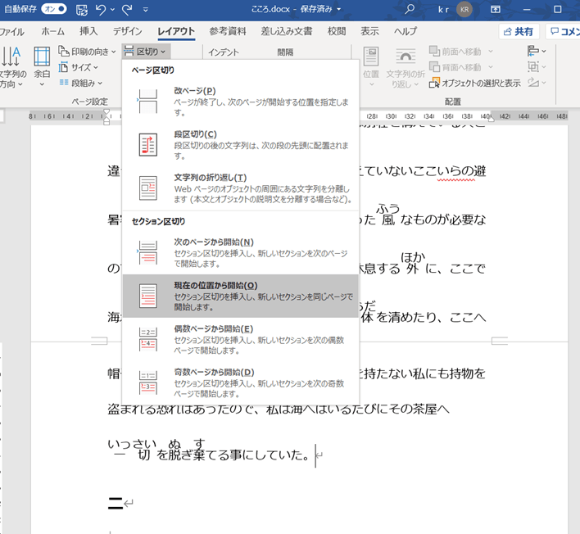Click the Undo arrow icon

coord(102,10)
